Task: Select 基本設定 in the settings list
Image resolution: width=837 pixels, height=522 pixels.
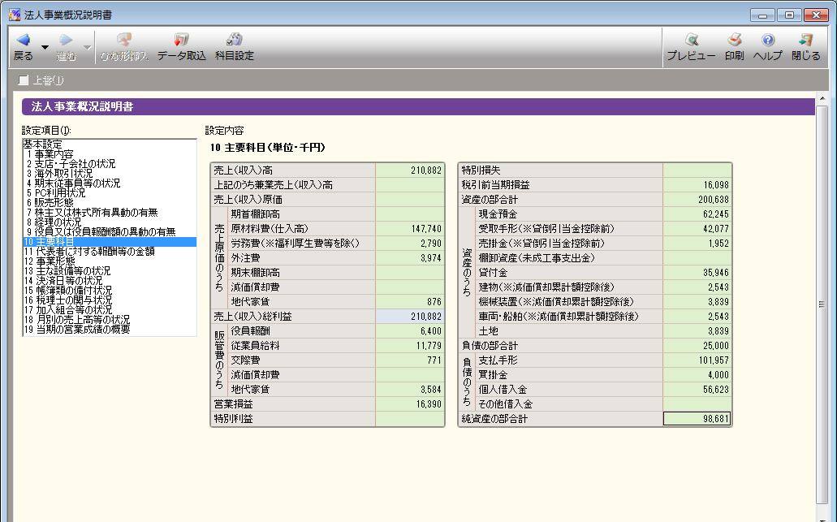Action: click(x=42, y=144)
